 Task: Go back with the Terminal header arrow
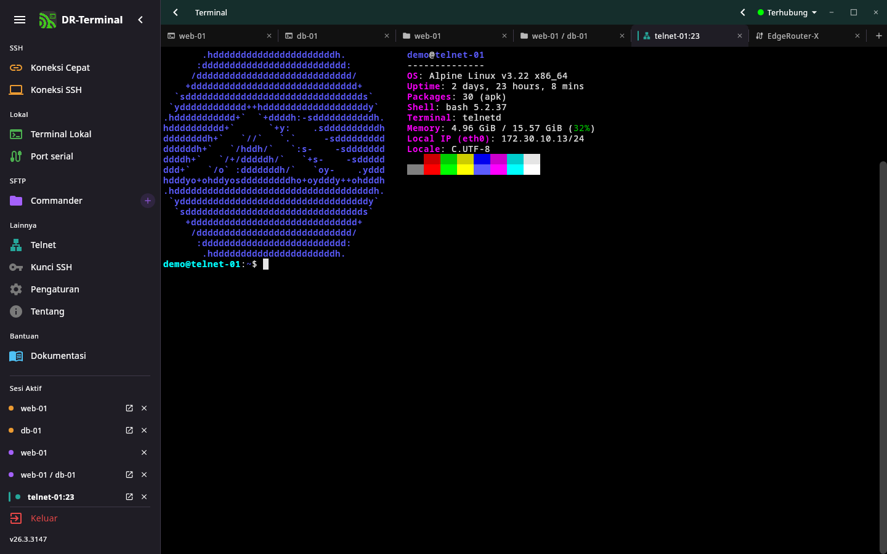[176, 12]
